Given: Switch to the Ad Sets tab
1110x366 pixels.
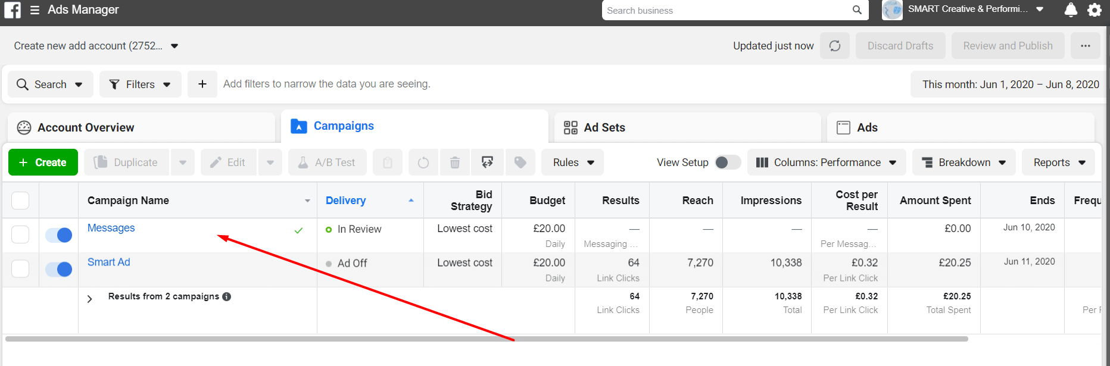Looking at the screenshot, I should pyautogui.click(x=687, y=127).
